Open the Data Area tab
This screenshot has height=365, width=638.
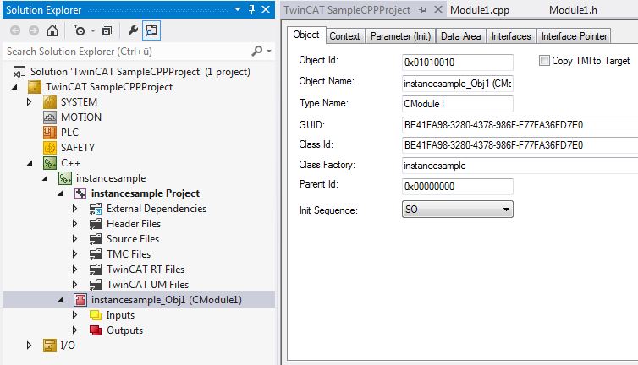point(460,36)
